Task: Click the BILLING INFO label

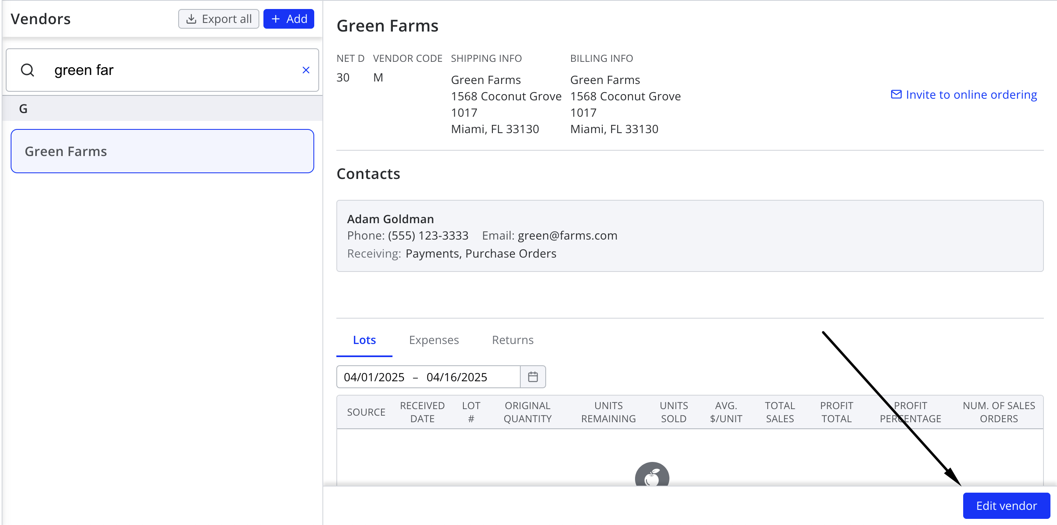Action: pyautogui.click(x=601, y=59)
